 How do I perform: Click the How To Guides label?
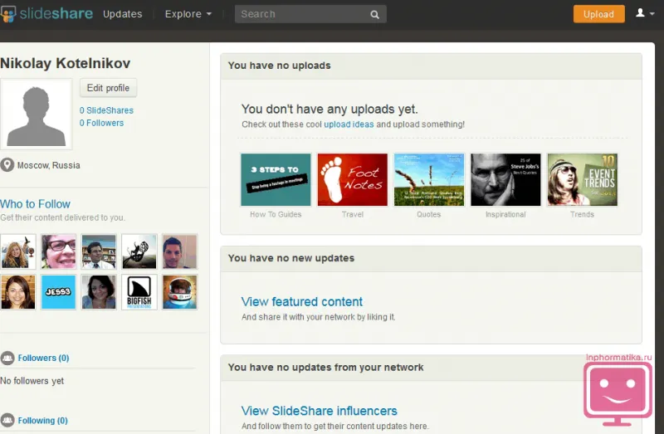coord(276,214)
